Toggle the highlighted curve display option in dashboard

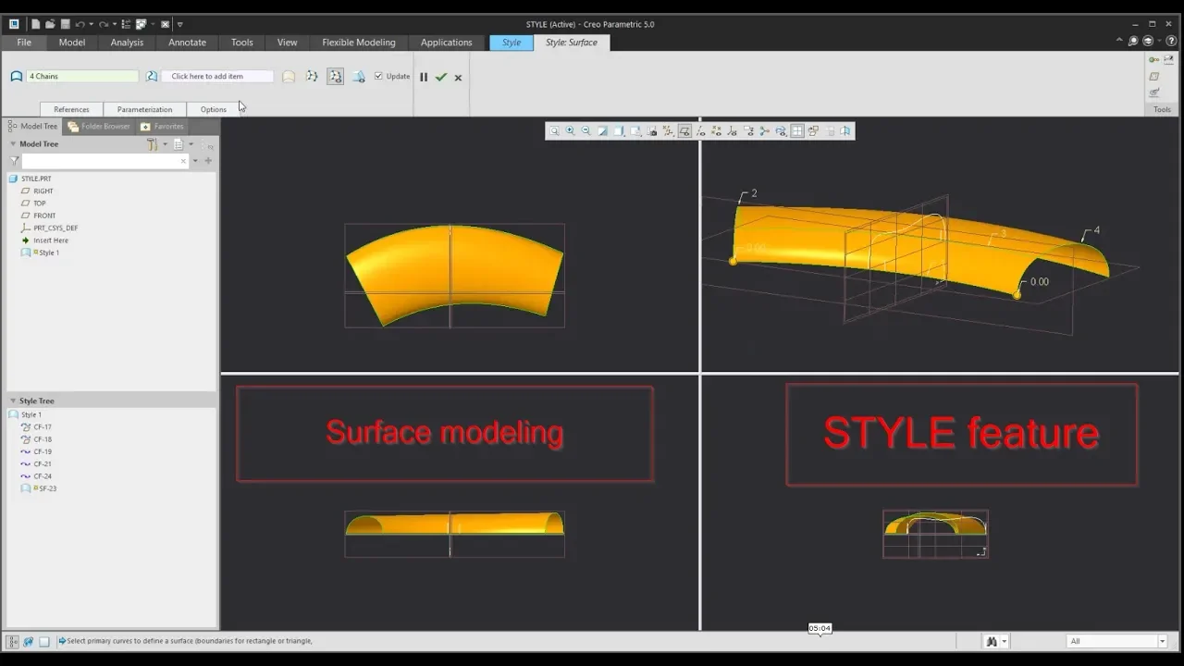pyautogui.click(x=335, y=77)
